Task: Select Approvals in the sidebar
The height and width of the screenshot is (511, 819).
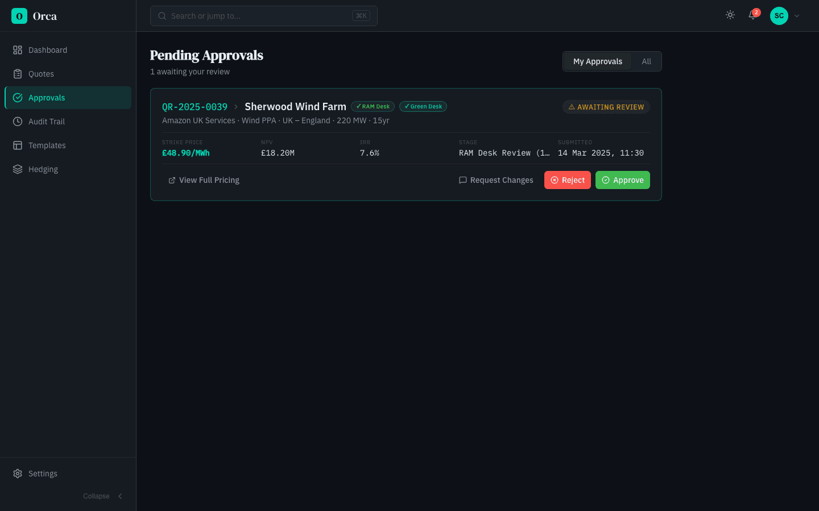Action: (x=68, y=98)
